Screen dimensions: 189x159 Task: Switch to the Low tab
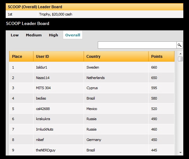pyautogui.click(x=15, y=35)
